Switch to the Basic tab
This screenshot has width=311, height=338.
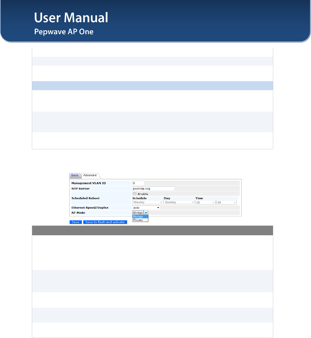pyautogui.click(x=75, y=175)
